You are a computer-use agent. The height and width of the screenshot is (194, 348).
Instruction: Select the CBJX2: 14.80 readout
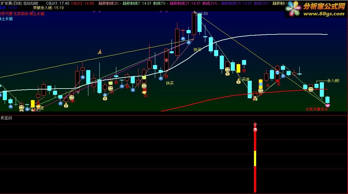pos(82,3)
